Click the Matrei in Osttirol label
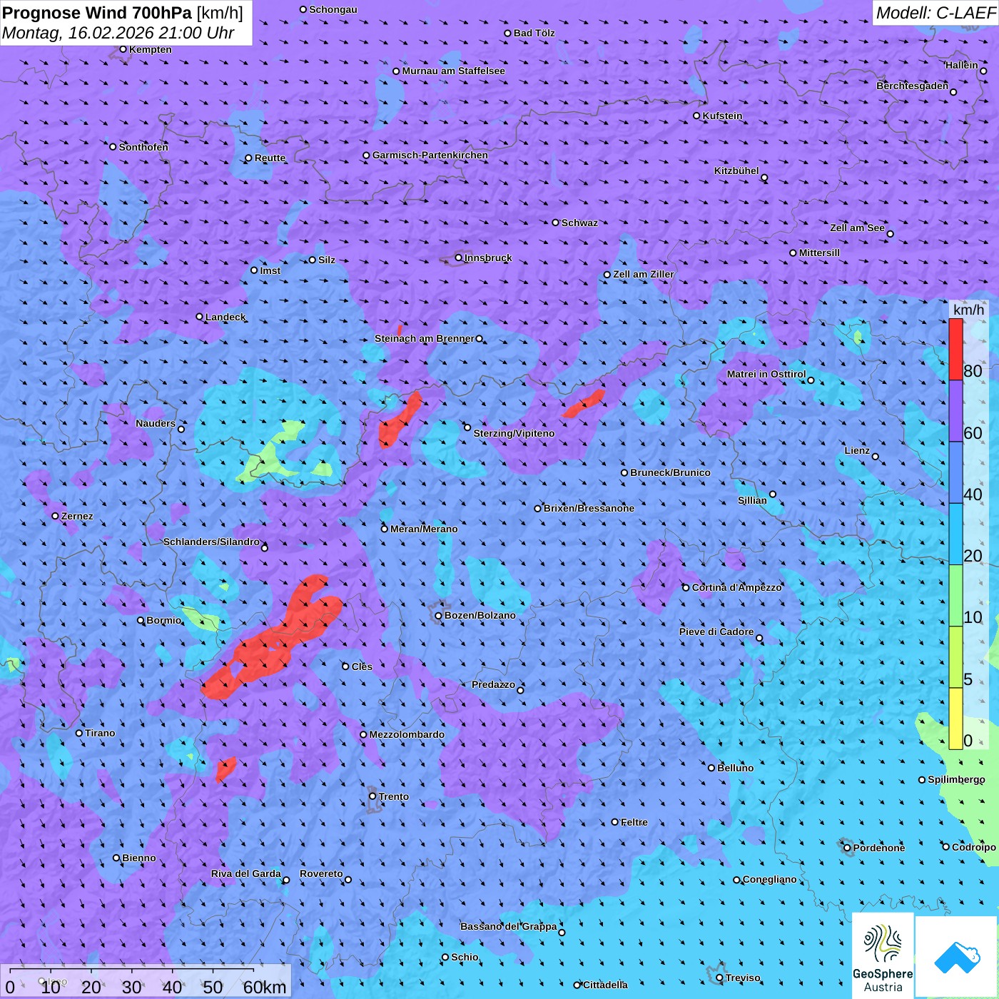999x999 pixels. [766, 374]
